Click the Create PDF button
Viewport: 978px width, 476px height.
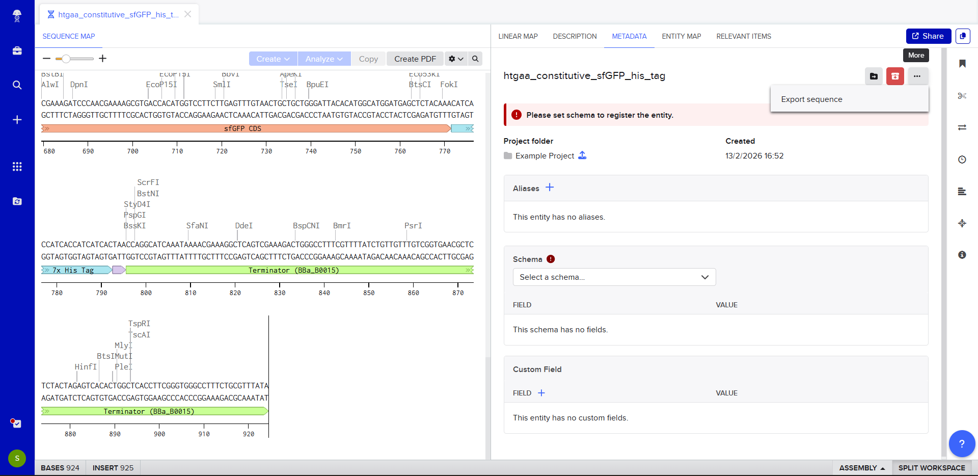415,59
